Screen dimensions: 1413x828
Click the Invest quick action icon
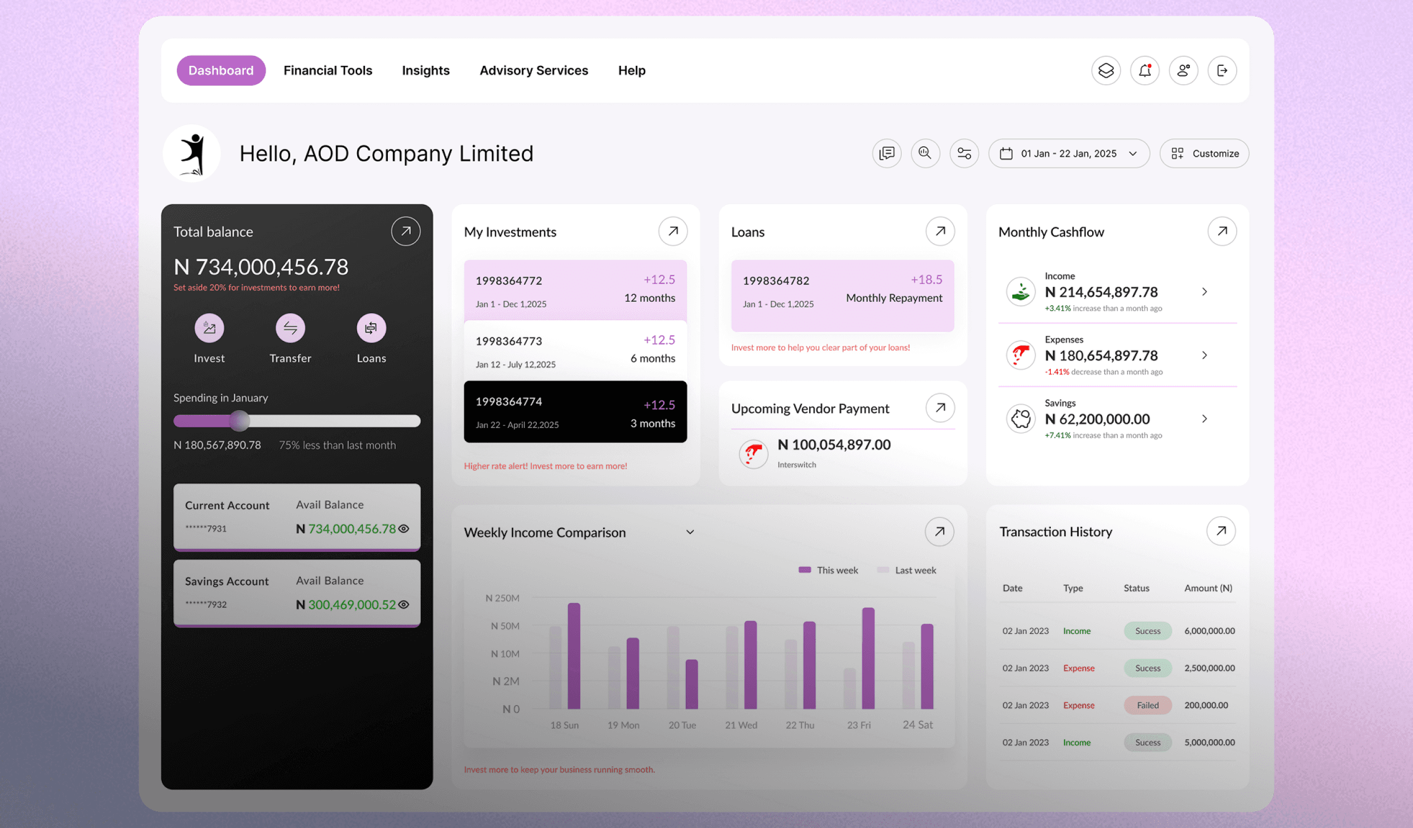[x=209, y=328]
